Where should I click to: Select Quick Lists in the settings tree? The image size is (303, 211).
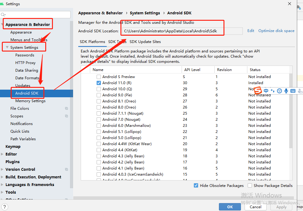click(x=20, y=131)
